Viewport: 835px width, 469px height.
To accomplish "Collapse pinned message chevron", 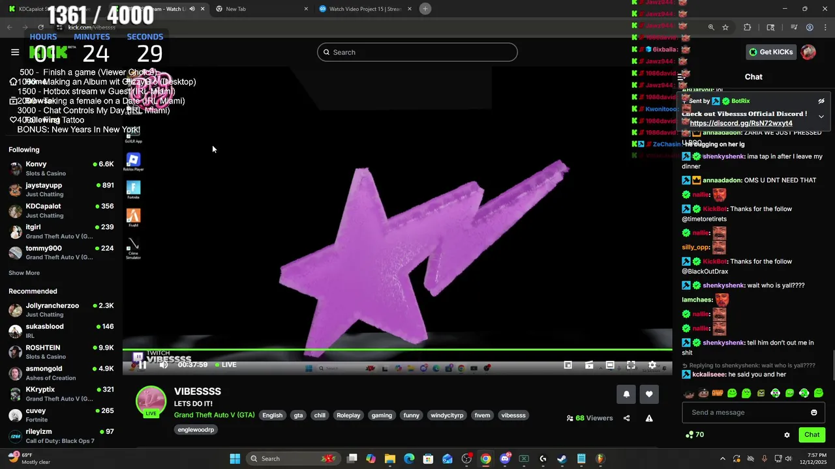I will click(821, 117).
